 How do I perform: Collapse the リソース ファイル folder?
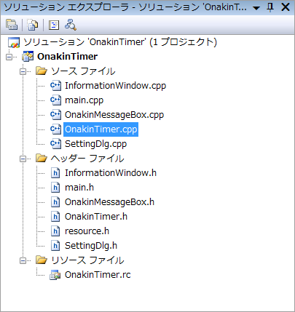coord(23,260)
